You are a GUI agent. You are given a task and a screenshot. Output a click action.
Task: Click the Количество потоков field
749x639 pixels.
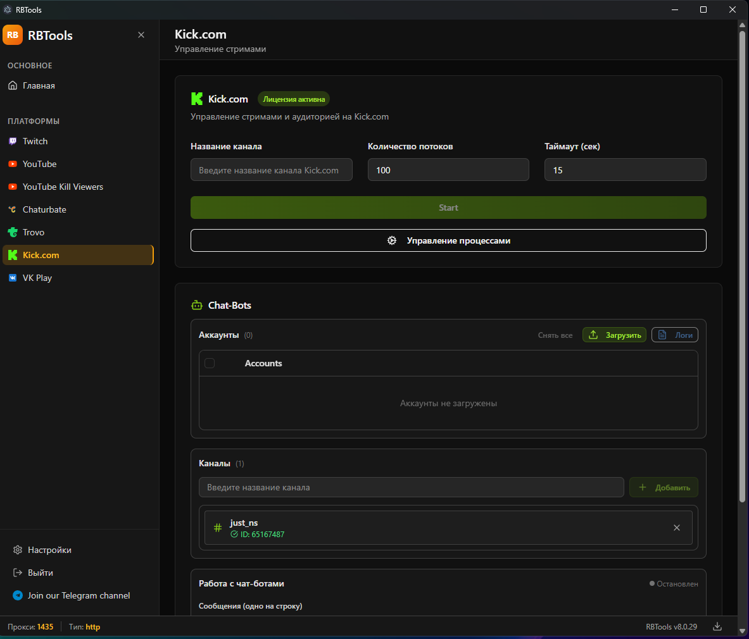point(448,170)
